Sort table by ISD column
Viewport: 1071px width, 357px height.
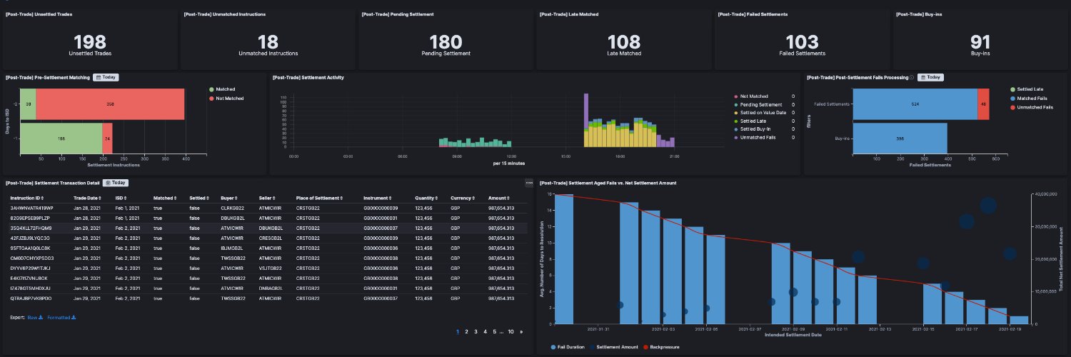(122, 198)
